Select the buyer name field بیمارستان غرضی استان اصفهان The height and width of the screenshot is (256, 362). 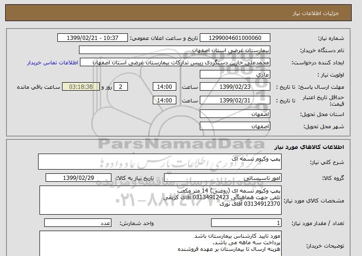(x=174, y=50)
